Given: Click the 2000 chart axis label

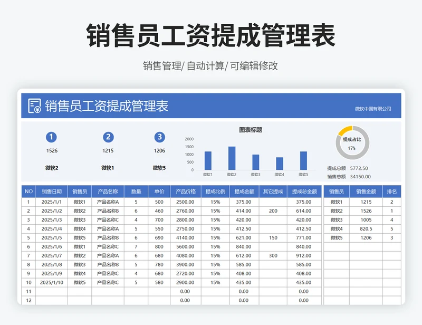Looking at the screenshot, I should [189, 139].
